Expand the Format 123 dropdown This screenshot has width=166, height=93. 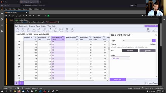pyautogui.click(x=61, y=30)
